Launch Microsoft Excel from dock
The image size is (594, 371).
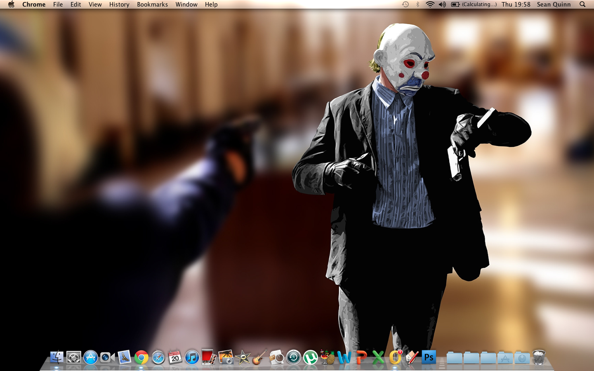click(x=378, y=357)
